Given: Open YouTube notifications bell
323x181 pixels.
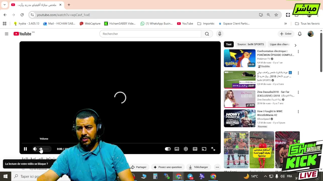Looking at the screenshot, I should click(x=300, y=34).
